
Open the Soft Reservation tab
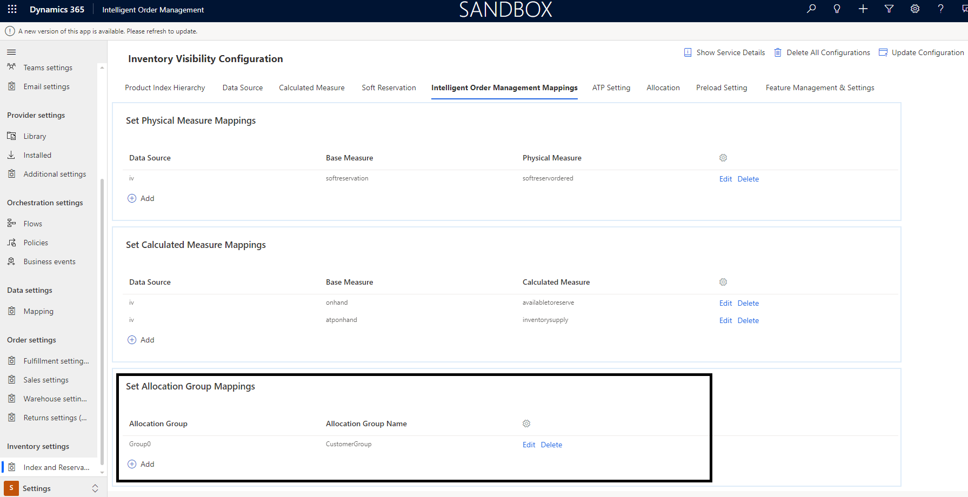(x=389, y=88)
